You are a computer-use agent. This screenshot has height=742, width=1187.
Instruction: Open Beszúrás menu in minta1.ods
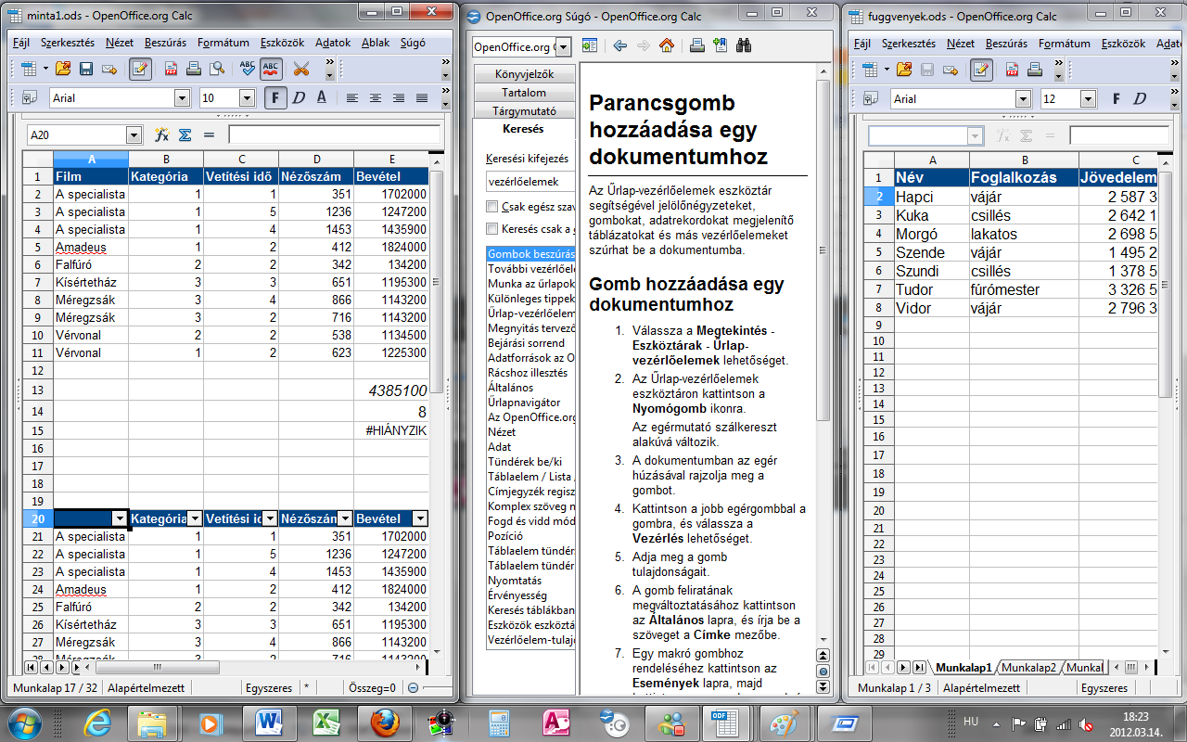tap(165, 43)
